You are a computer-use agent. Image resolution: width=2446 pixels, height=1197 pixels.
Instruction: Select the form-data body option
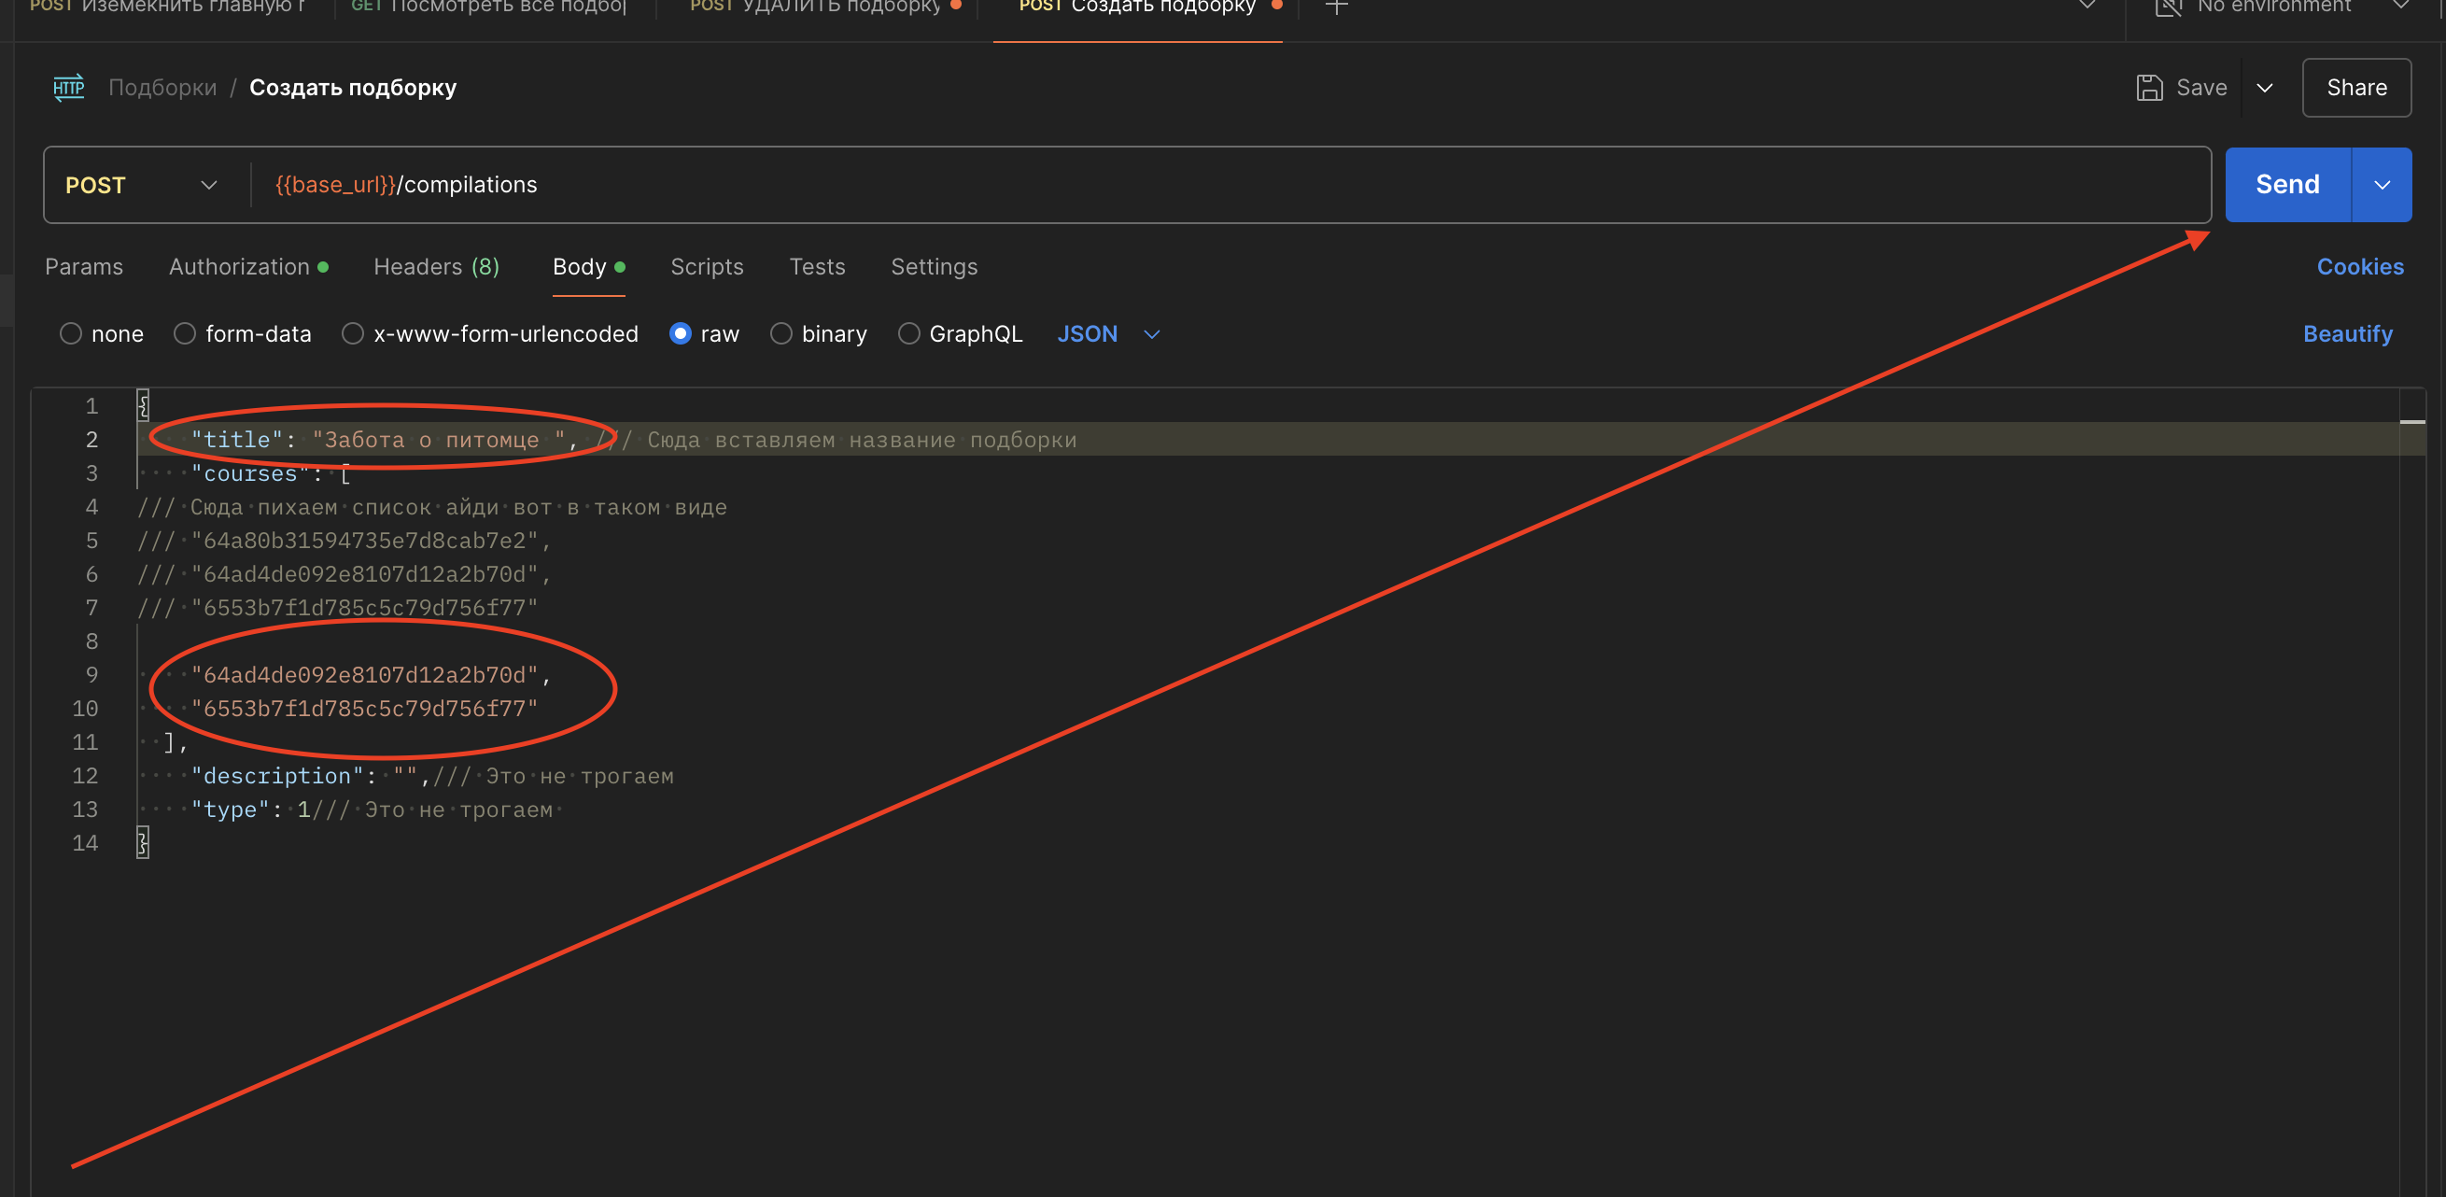[x=185, y=333]
